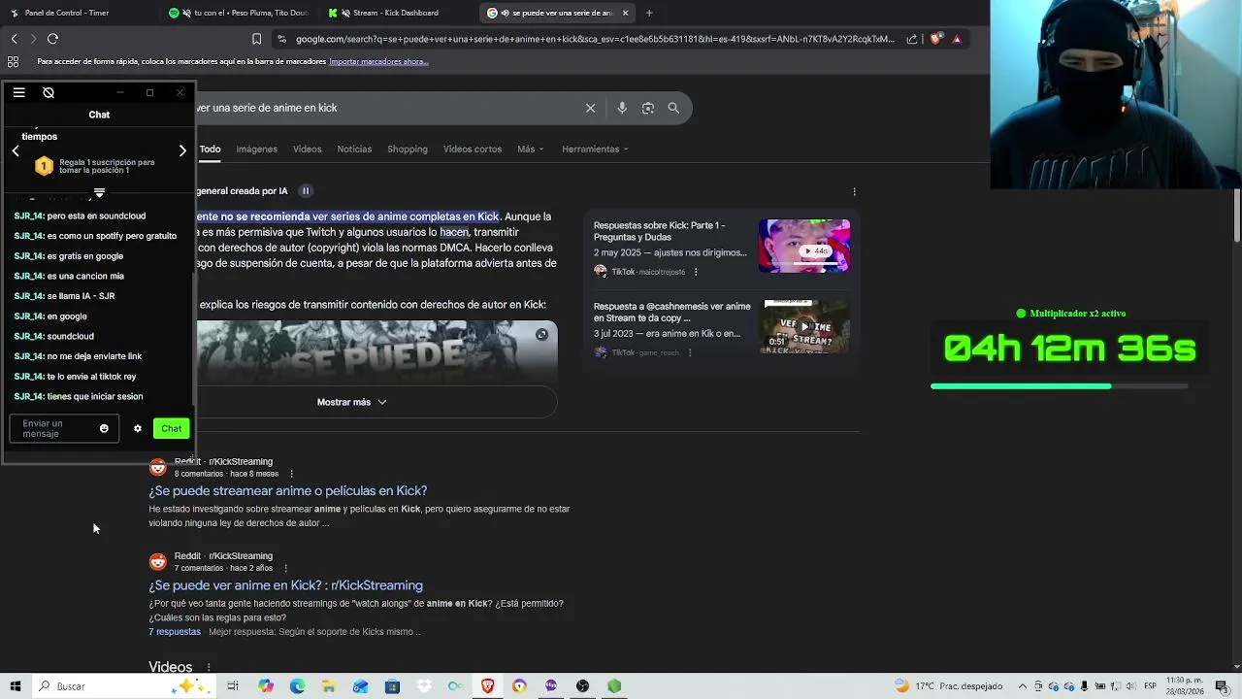Go to the next leaderboard slide in chat

[x=182, y=151]
